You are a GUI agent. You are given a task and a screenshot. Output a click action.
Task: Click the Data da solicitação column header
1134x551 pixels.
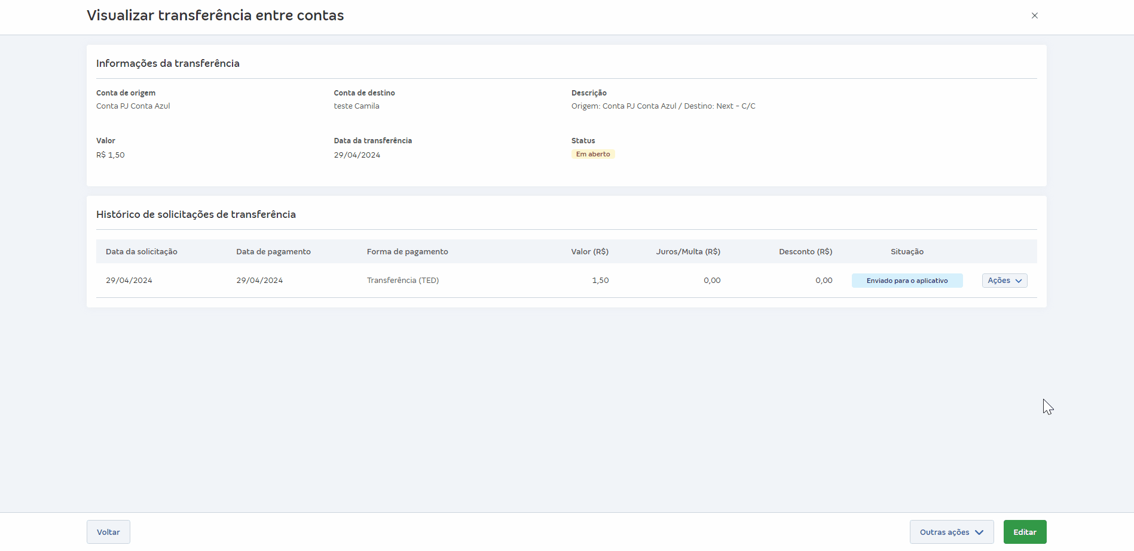(141, 252)
